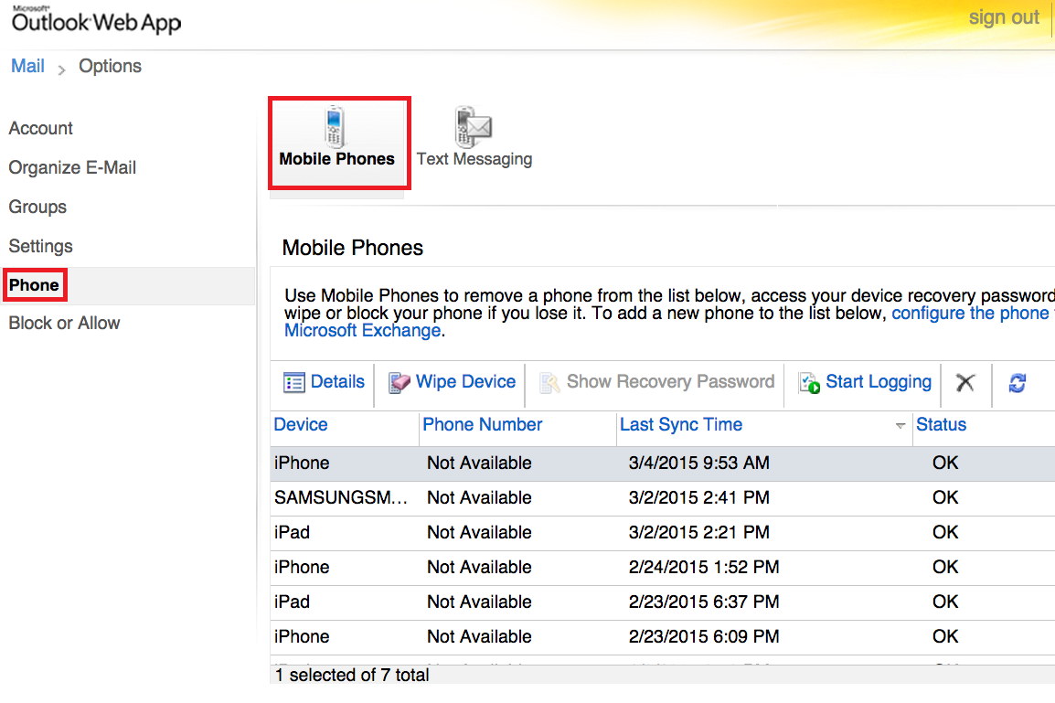The image size is (1055, 703).
Task: Open Groups section in sidebar
Action: tap(37, 207)
